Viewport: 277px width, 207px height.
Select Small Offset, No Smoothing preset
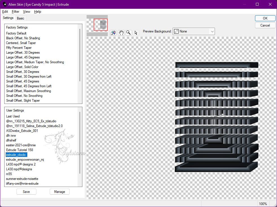click(x=24, y=96)
